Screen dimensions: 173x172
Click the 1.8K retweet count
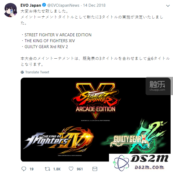[57, 169]
